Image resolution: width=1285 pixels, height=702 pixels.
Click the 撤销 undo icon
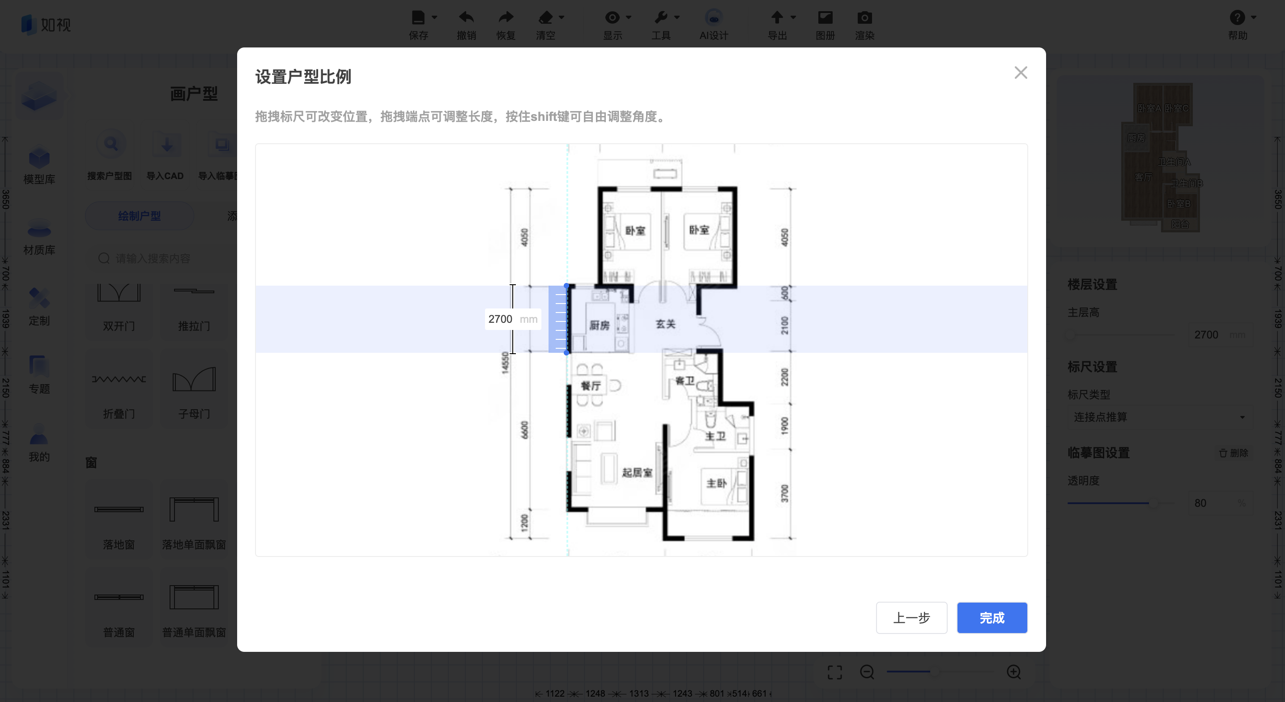coord(466,17)
